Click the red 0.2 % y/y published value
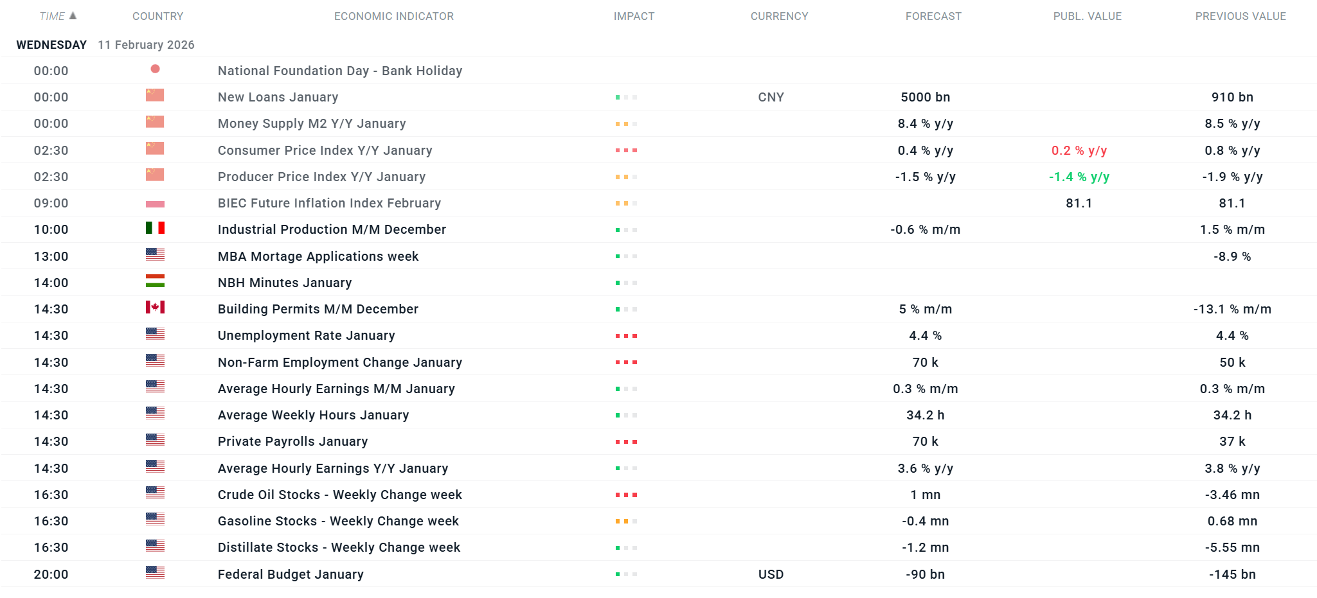Screen dimensions: 1317x598 pyautogui.click(x=1079, y=150)
